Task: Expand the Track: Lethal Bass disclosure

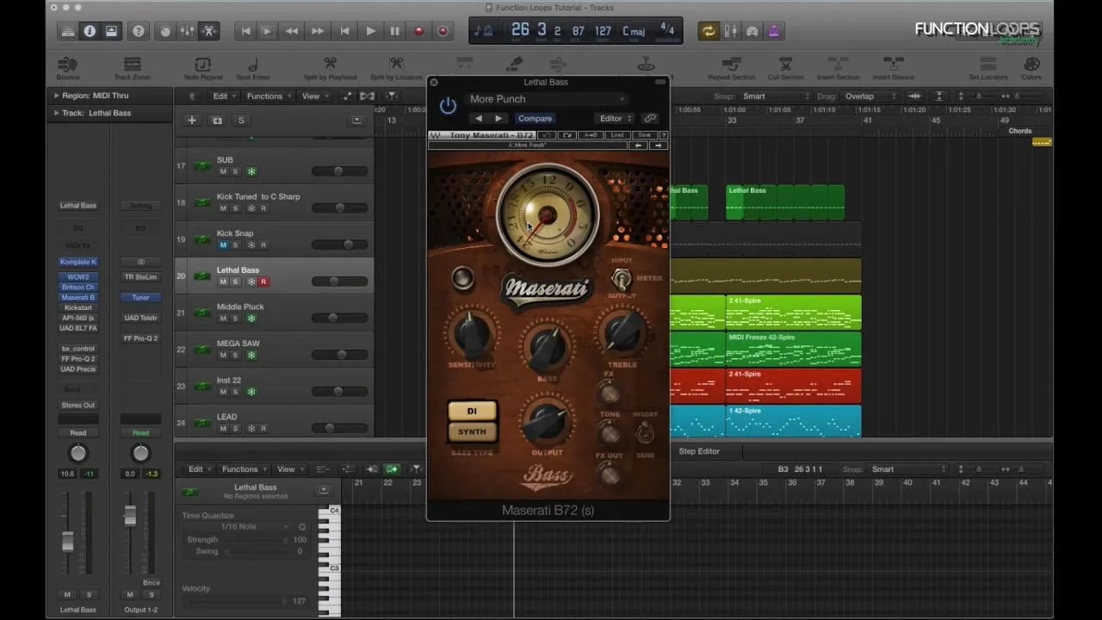Action: click(57, 113)
